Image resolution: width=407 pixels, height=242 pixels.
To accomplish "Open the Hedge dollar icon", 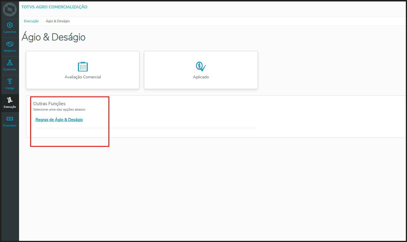I will click(10, 81).
